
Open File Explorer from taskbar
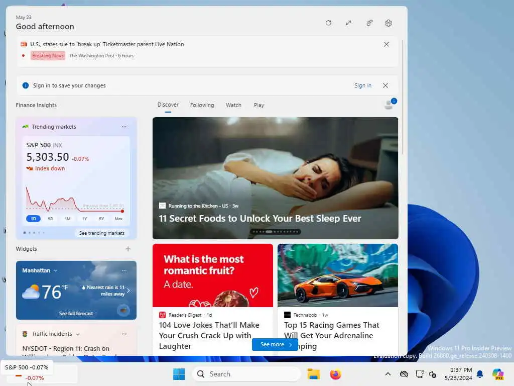click(313, 374)
